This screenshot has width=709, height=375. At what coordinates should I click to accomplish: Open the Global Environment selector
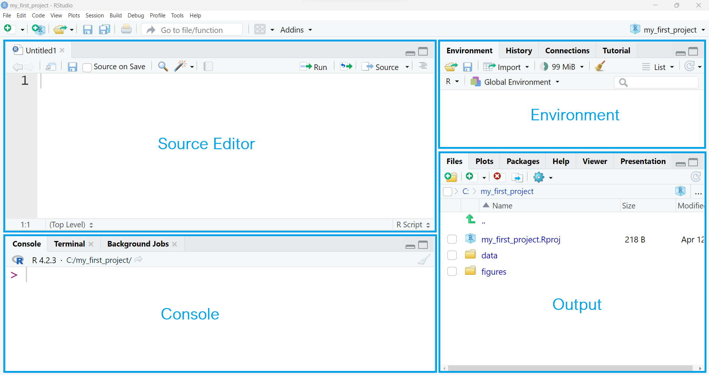(515, 82)
